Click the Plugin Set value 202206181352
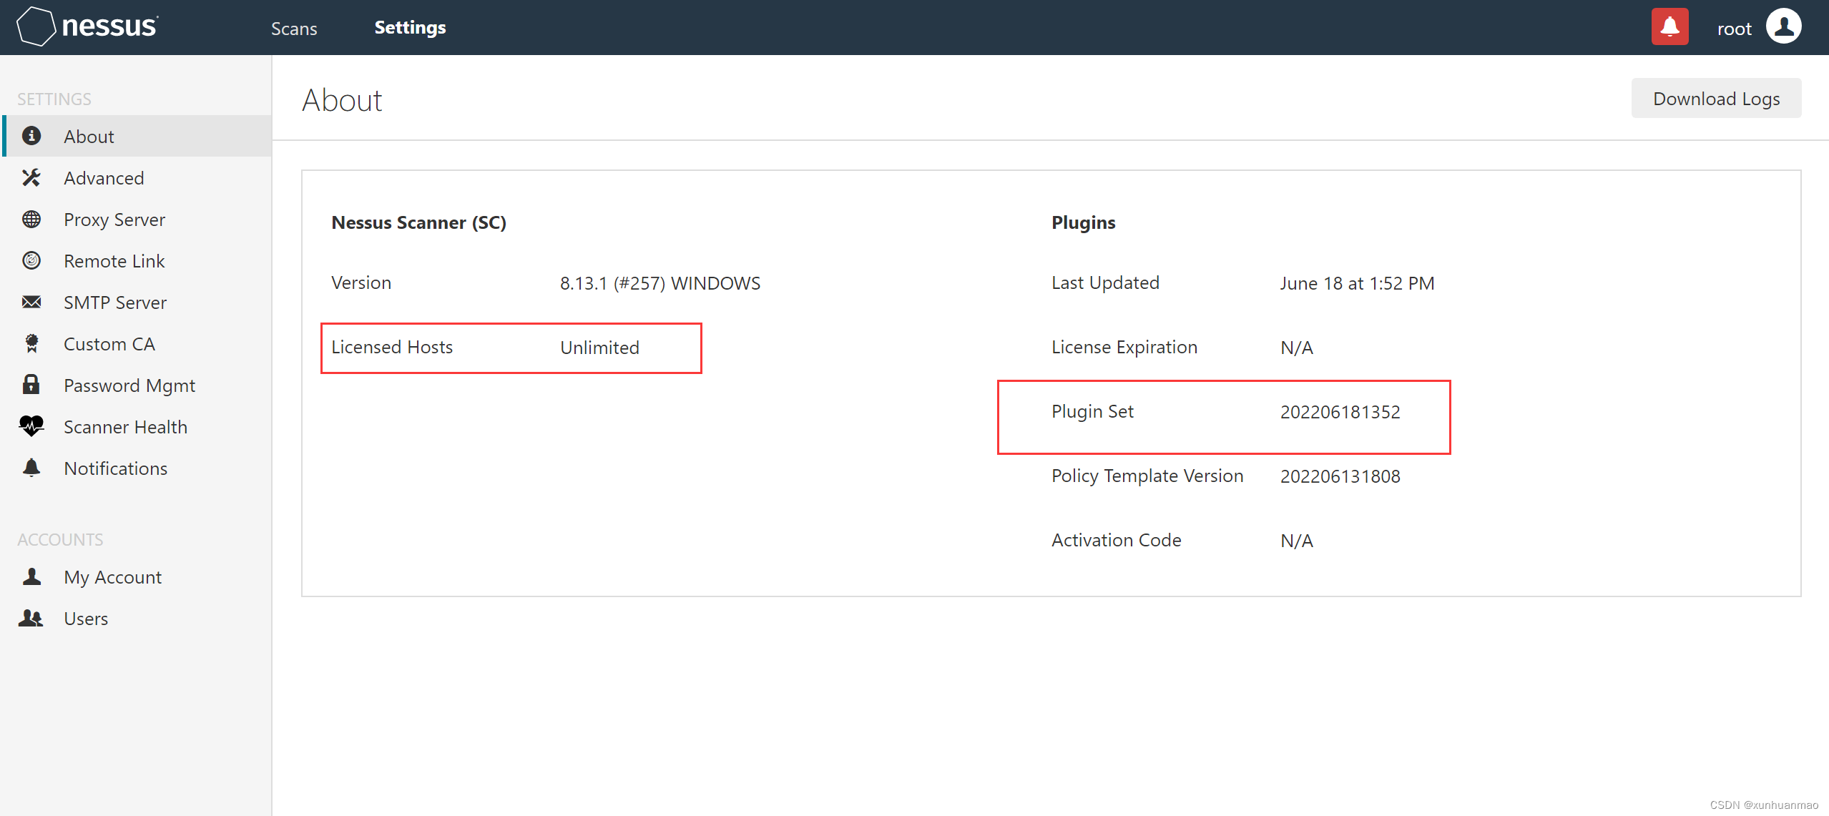 [1340, 412]
